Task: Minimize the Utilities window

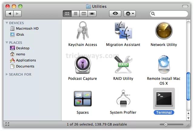Action: point(14,6)
